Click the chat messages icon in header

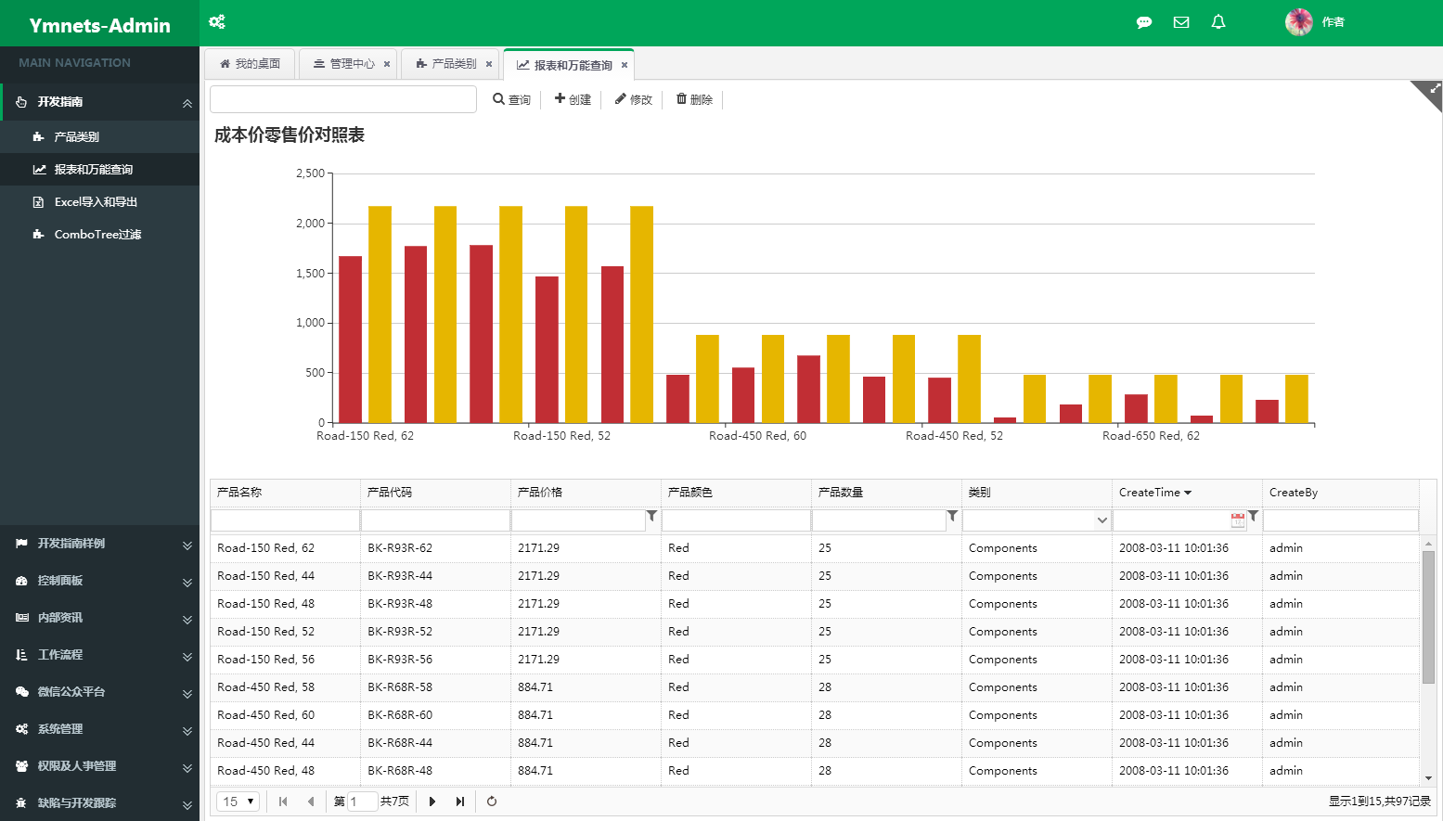pos(1144,22)
